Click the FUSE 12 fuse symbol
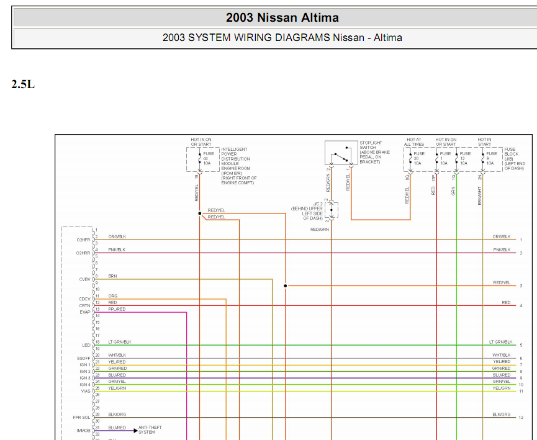This screenshot has width=537, height=440. pos(456,158)
